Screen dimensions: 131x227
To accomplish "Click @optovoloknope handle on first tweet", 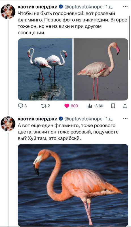I will pos(83,7).
